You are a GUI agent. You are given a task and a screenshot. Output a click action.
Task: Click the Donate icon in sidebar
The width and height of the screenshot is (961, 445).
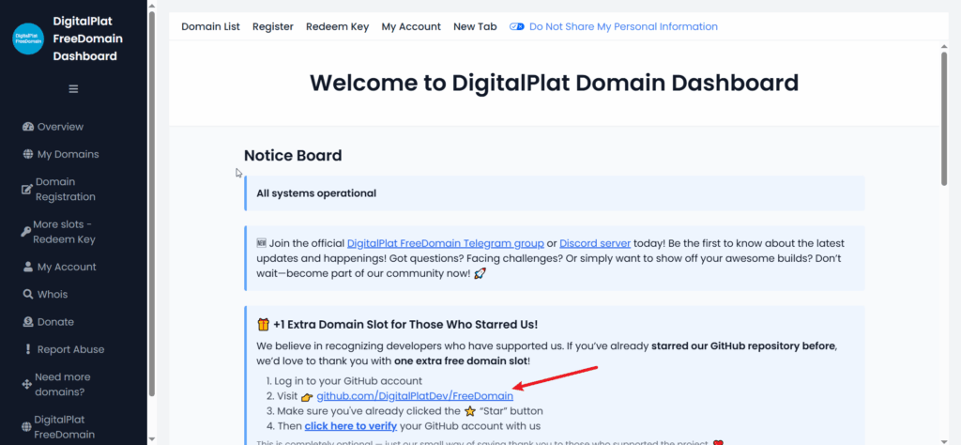coord(28,322)
